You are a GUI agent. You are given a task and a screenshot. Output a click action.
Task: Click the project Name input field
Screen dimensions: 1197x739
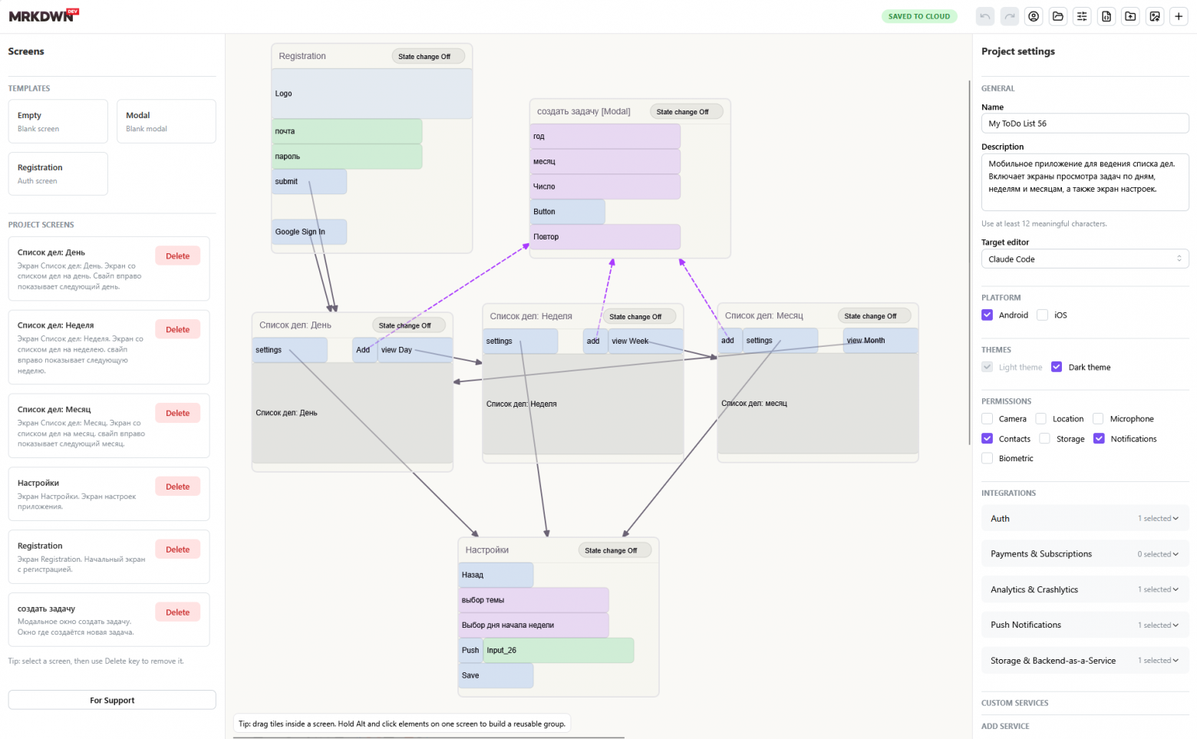[x=1085, y=123]
